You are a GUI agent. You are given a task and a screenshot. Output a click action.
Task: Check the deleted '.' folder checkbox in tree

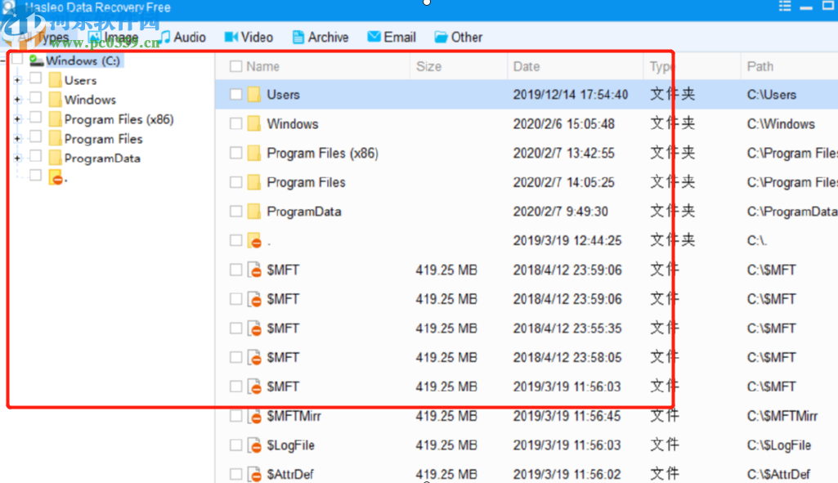click(36, 175)
